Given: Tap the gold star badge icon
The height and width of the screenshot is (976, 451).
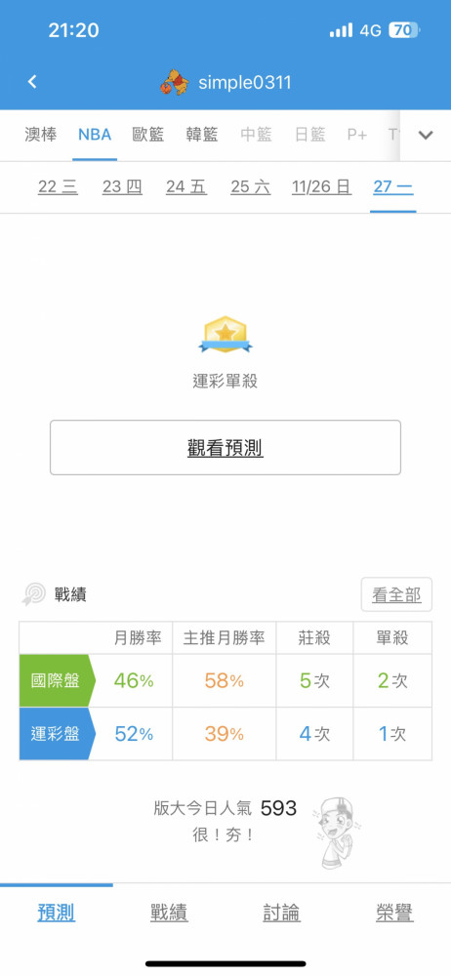Looking at the screenshot, I should [225, 336].
